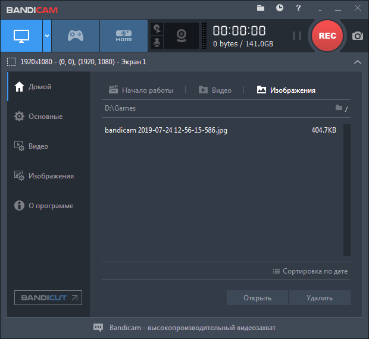
Task: Click the camera screenshot icon
Action: 357,36
